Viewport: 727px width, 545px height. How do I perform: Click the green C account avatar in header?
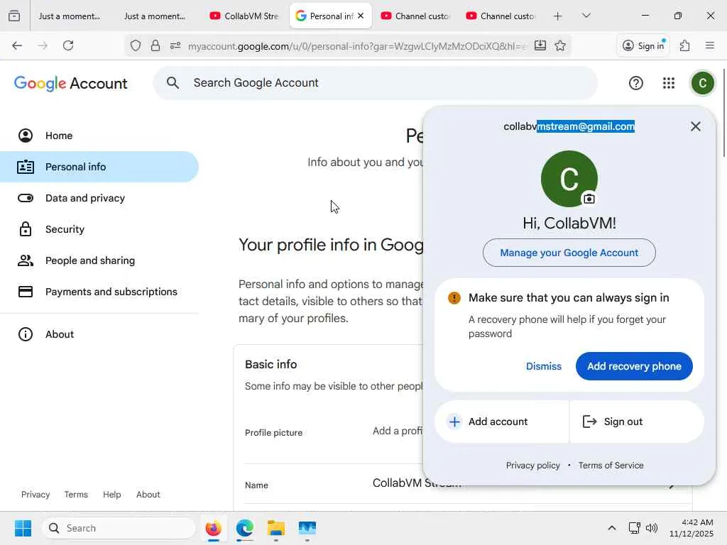pos(702,83)
